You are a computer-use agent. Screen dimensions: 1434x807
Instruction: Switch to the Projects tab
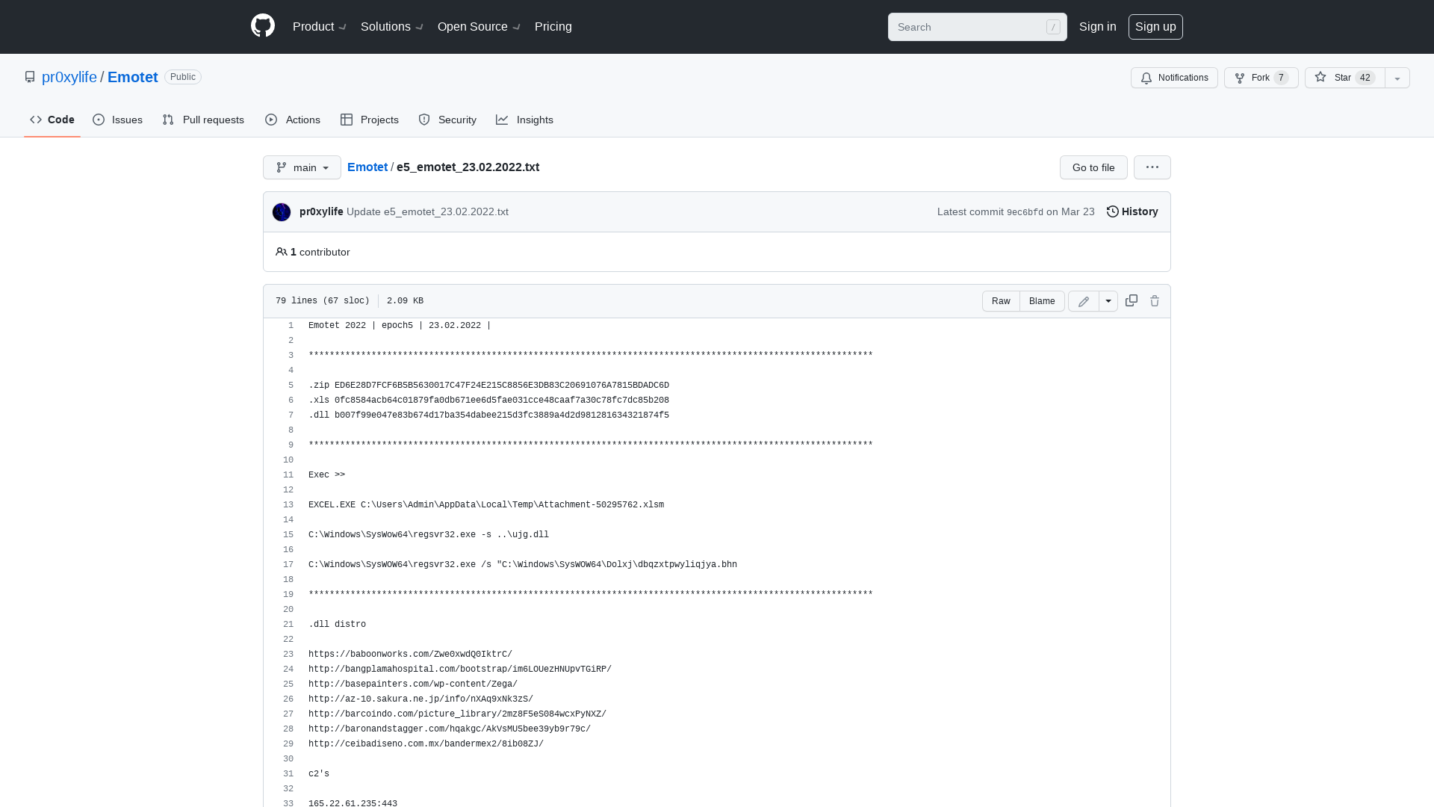point(369,120)
